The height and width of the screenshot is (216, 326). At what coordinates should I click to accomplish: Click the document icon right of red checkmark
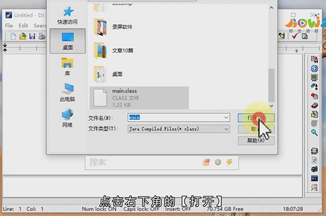pyautogui.click(x=305, y=36)
